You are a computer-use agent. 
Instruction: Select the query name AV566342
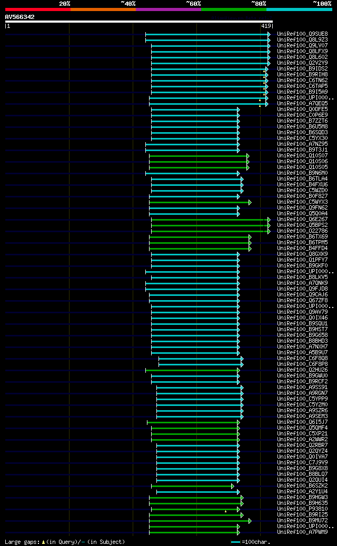[x=20, y=17]
